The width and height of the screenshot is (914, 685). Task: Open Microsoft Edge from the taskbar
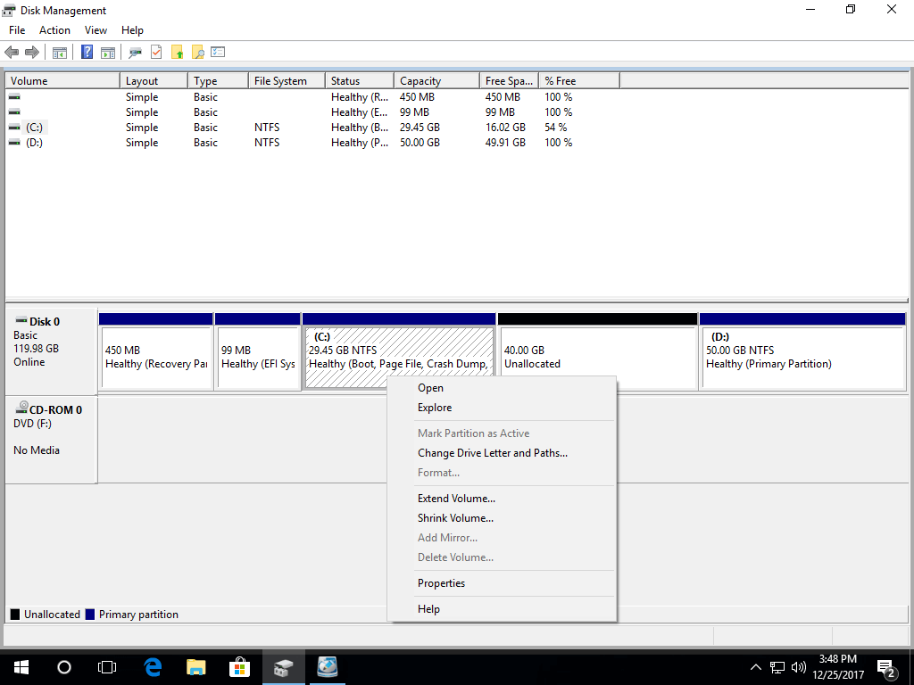[153, 667]
